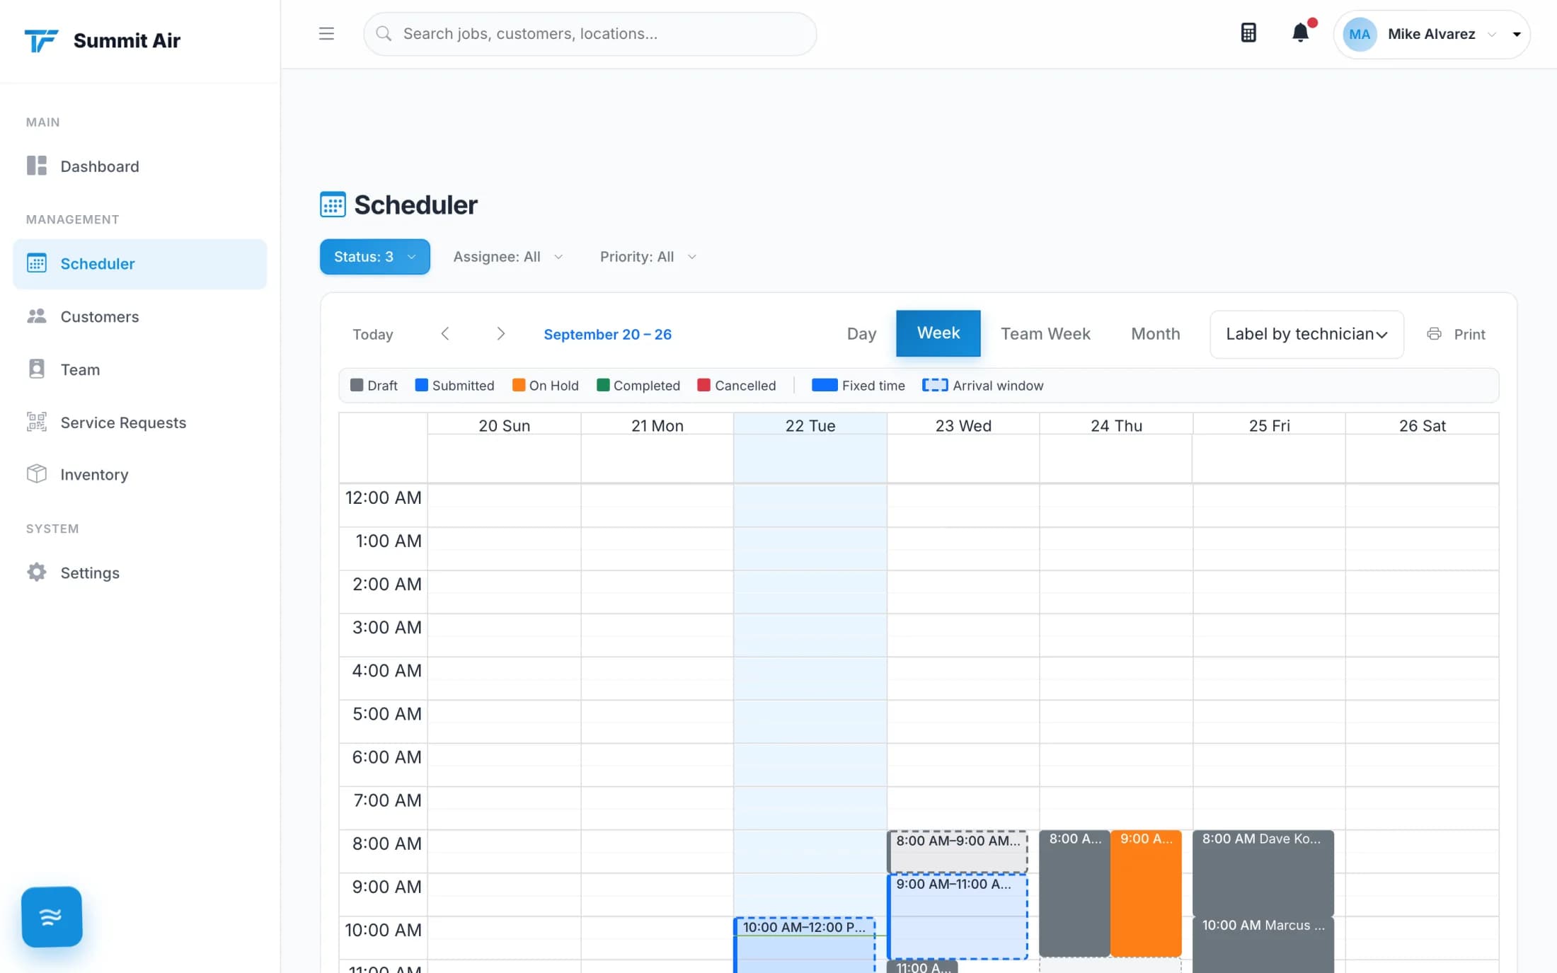The image size is (1557, 973).
Task: Select the Week view tab
Action: click(938, 333)
